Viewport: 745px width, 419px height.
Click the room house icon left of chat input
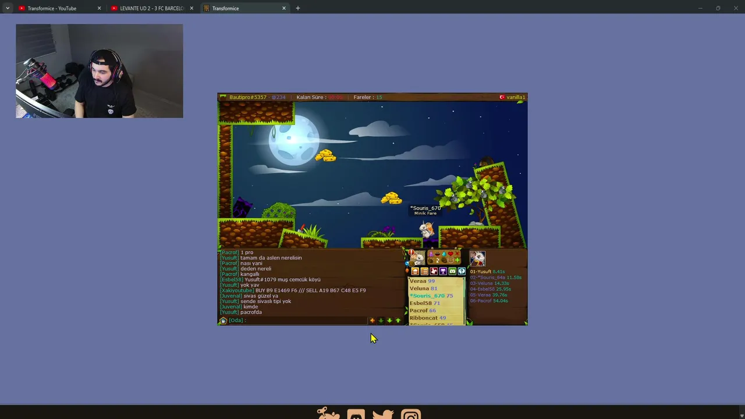[x=223, y=321]
